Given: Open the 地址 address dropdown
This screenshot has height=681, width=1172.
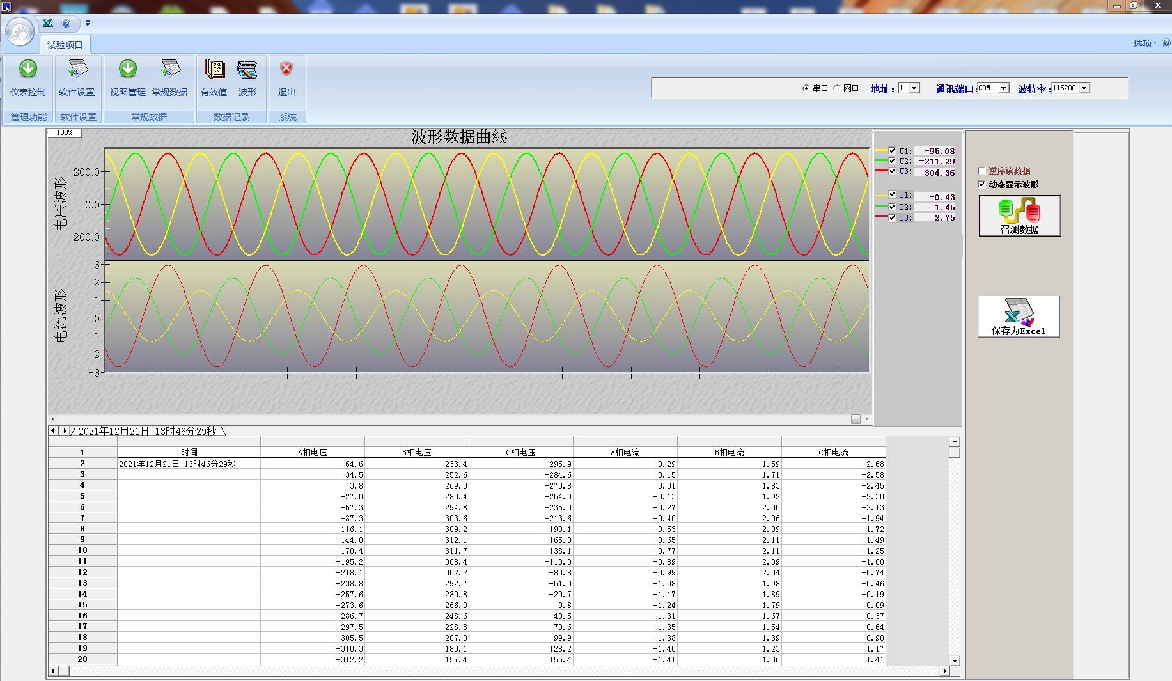Looking at the screenshot, I should point(914,88).
